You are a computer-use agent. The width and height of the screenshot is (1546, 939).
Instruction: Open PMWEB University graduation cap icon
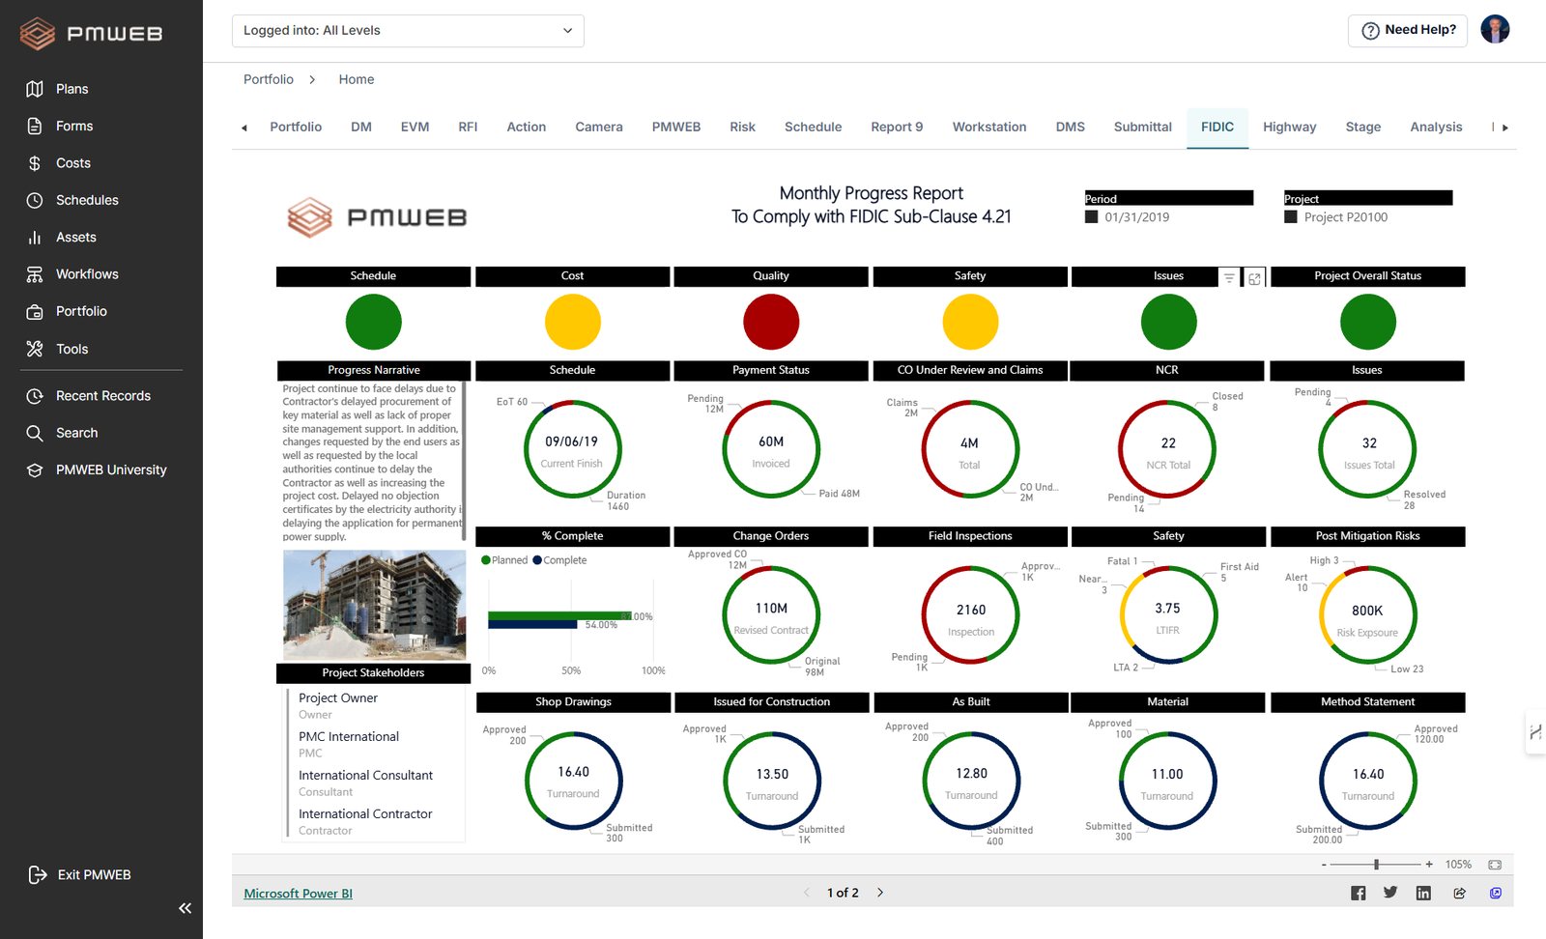[x=35, y=470]
